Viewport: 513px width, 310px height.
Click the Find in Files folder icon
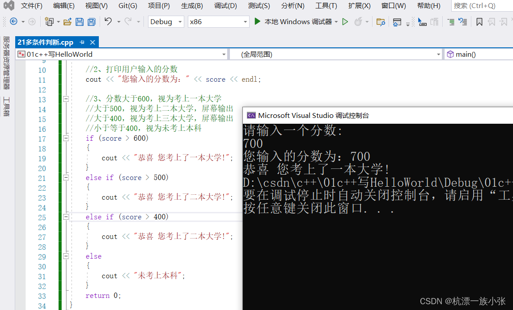(381, 22)
